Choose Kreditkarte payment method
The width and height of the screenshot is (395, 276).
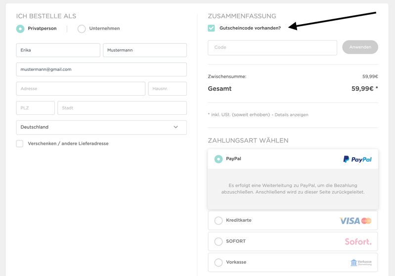click(219, 220)
